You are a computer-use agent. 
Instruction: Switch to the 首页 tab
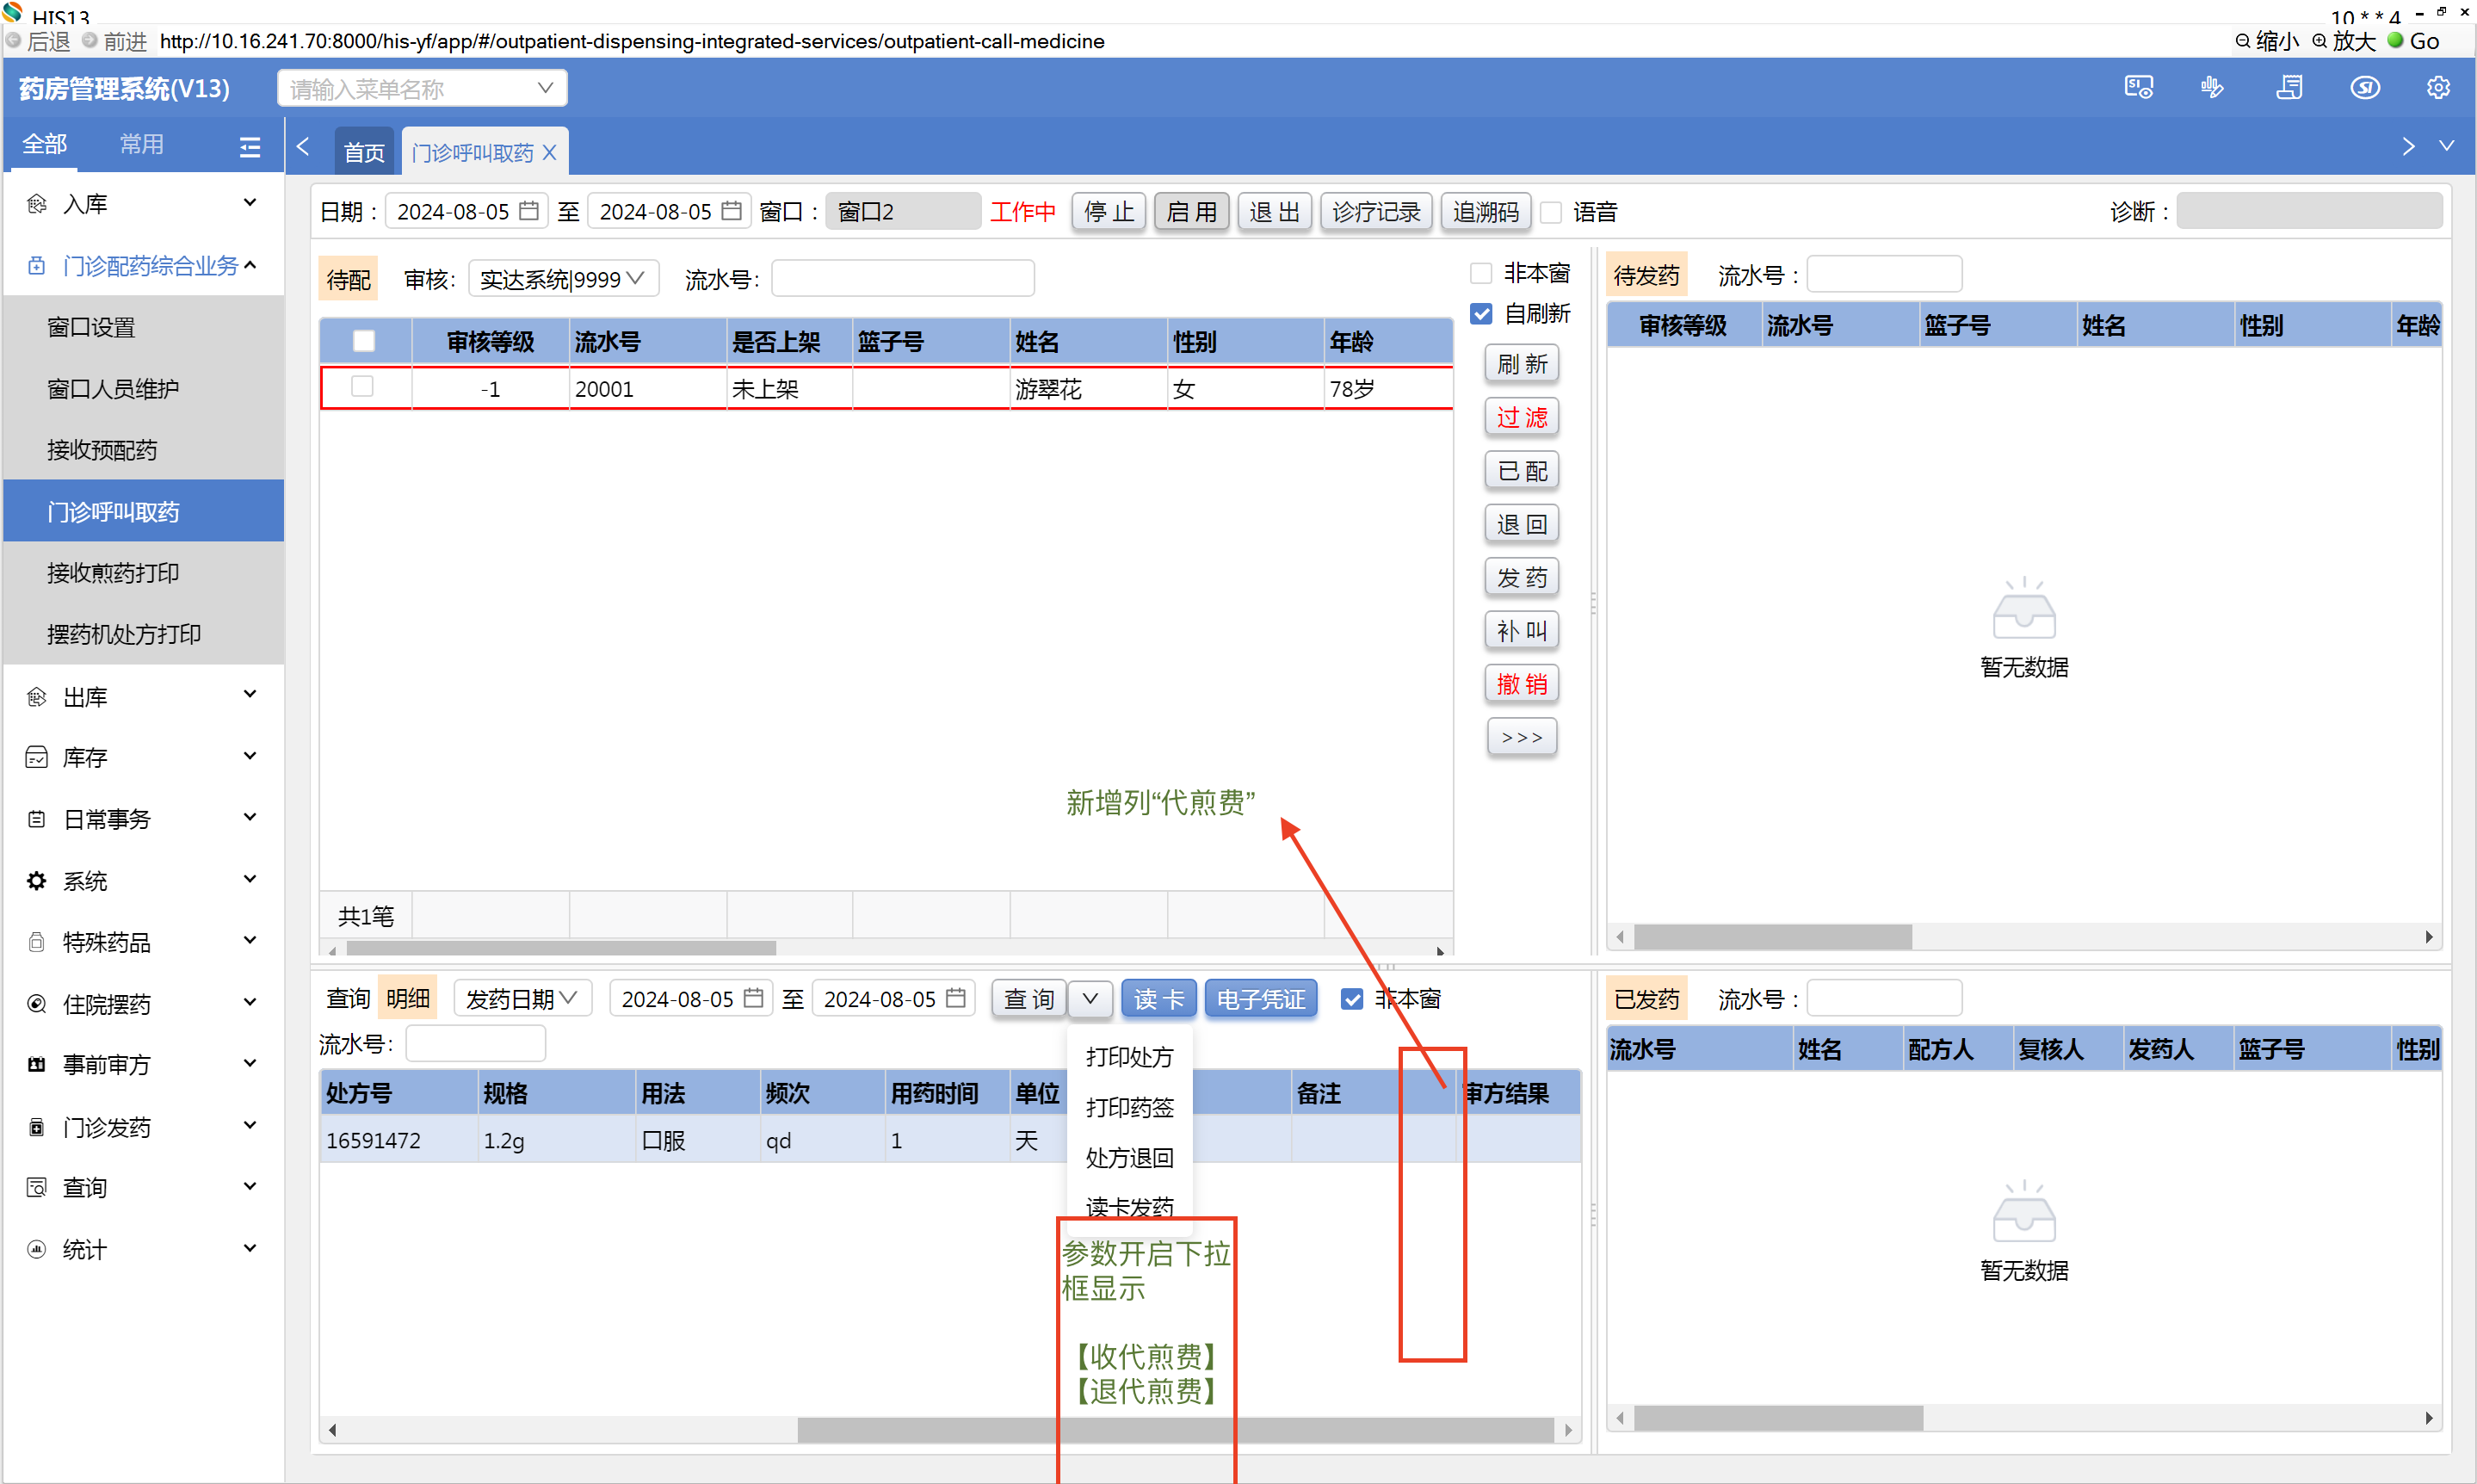click(364, 153)
